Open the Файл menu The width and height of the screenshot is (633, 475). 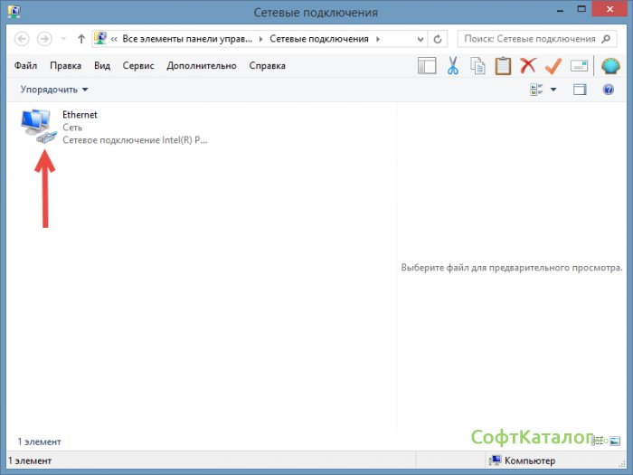coord(26,66)
